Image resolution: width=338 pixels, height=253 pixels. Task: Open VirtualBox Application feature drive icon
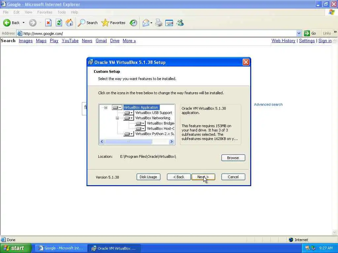point(117,107)
